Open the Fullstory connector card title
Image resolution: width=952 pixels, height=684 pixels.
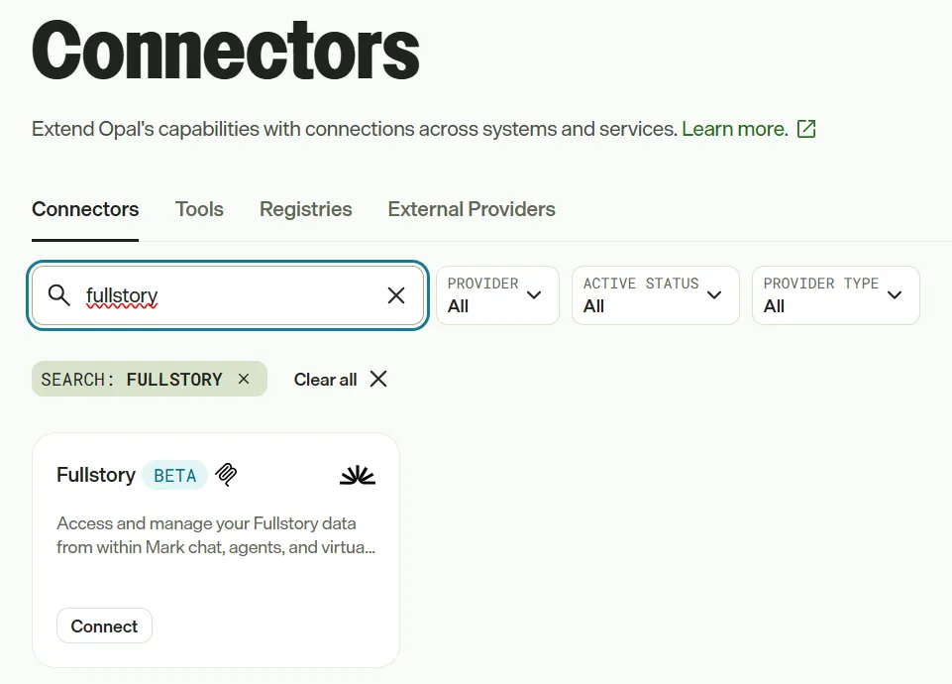tap(96, 475)
